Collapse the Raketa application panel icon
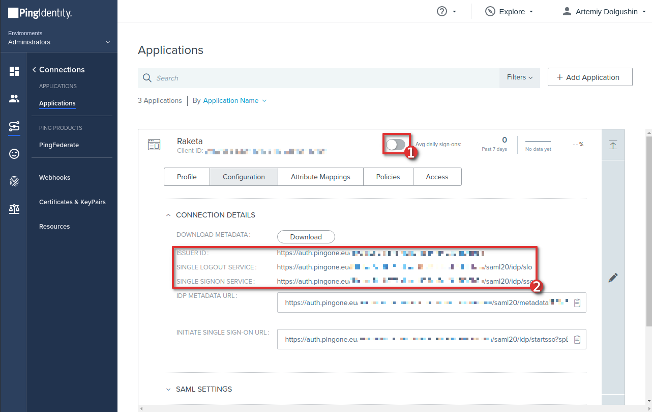This screenshot has height=412, width=652. tap(613, 145)
